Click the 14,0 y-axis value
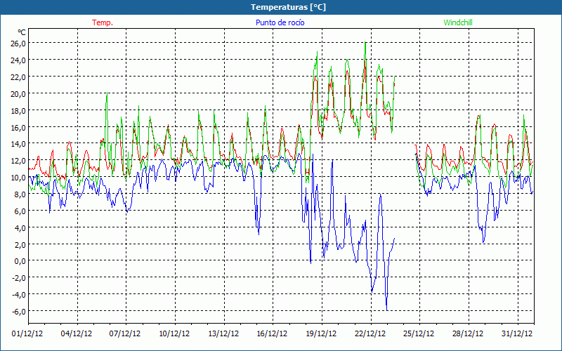Viewport: 562px width, 351px height. point(18,144)
